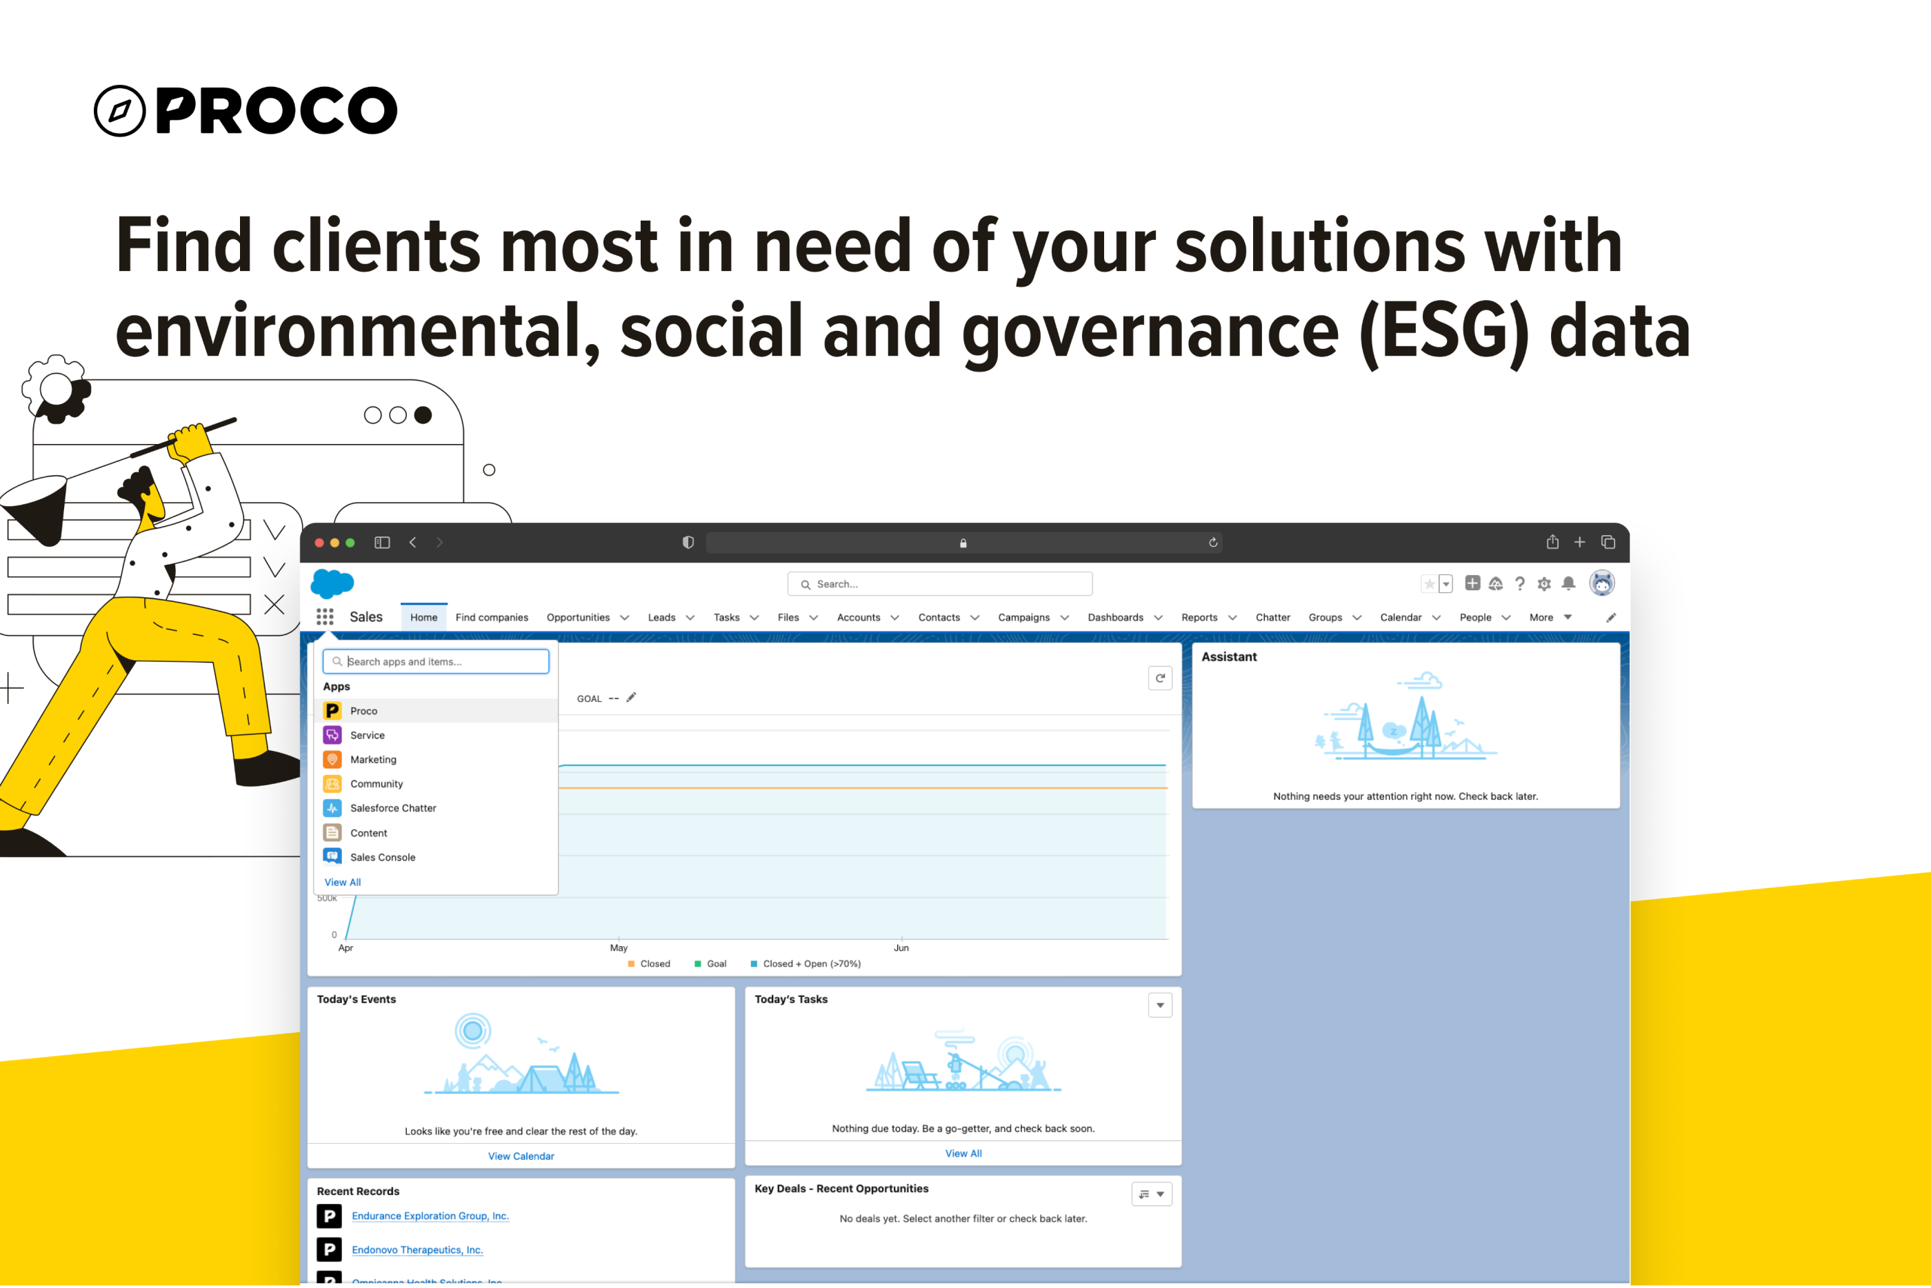Expand the Accounts tab menu
Image resolution: width=1931 pixels, height=1288 pixels.
tap(894, 618)
